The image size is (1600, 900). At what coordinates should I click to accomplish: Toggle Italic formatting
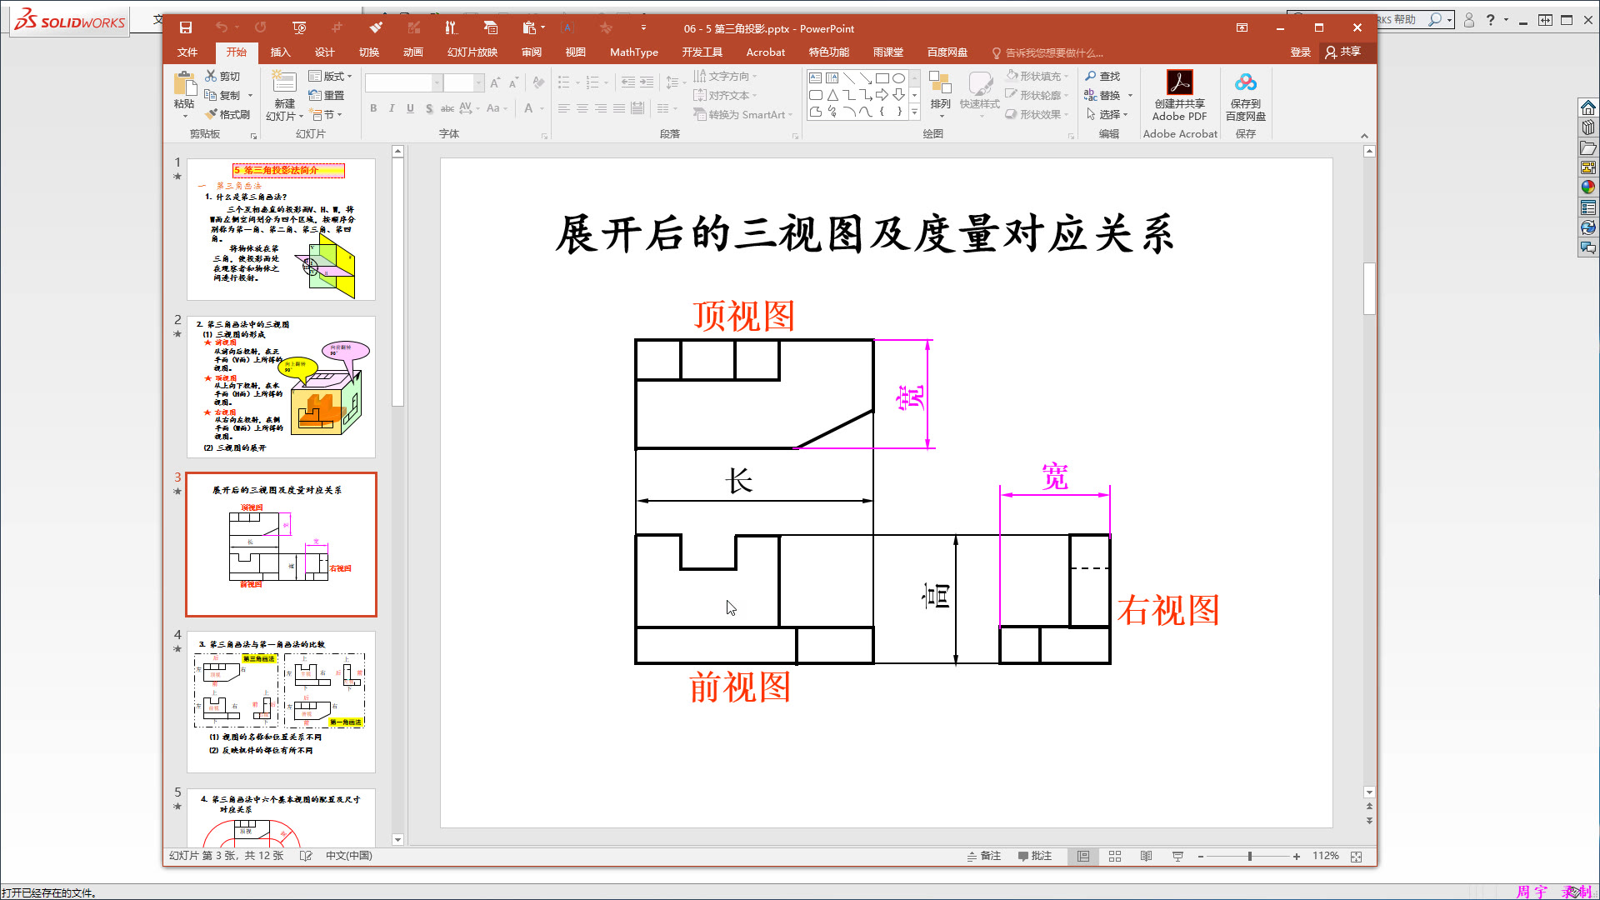click(x=392, y=108)
